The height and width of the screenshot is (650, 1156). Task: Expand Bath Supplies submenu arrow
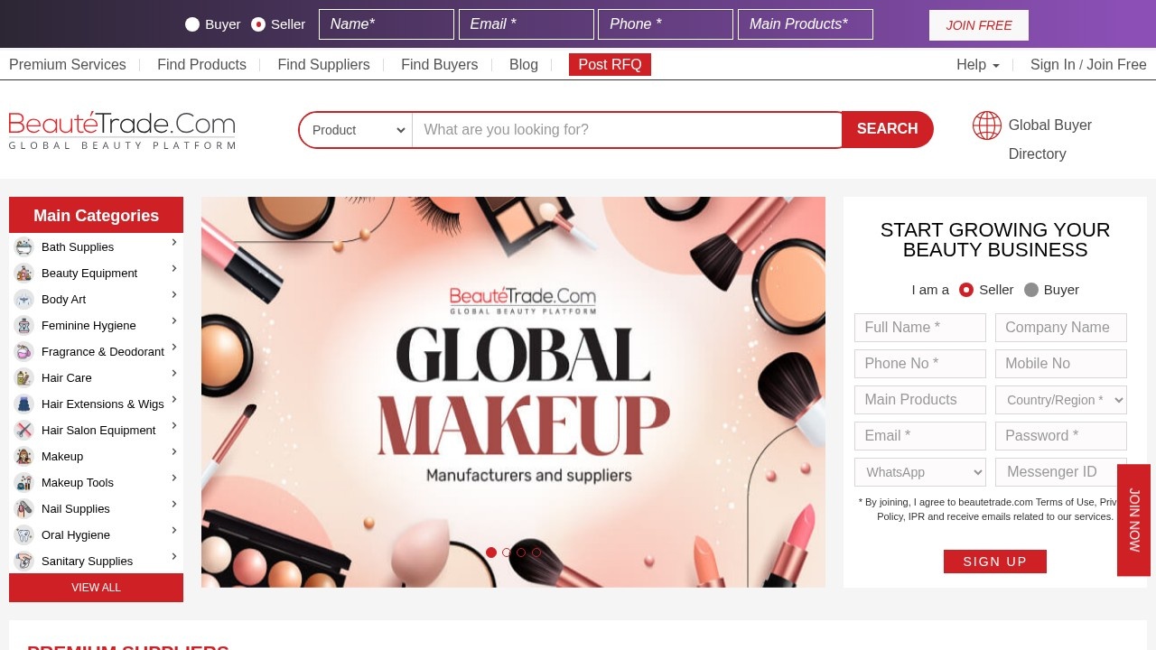174,242
